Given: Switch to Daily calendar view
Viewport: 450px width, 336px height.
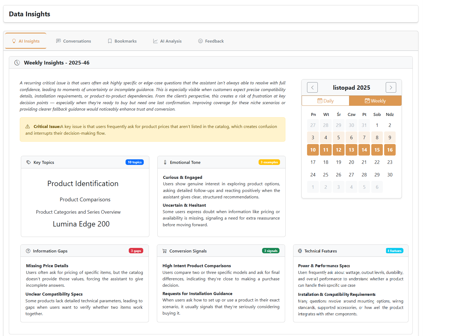Looking at the screenshot, I should (x=325, y=101).
